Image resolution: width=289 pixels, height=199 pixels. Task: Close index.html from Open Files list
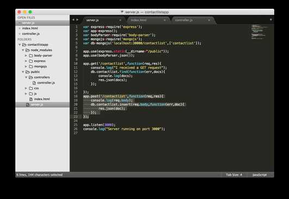(20, 28)
